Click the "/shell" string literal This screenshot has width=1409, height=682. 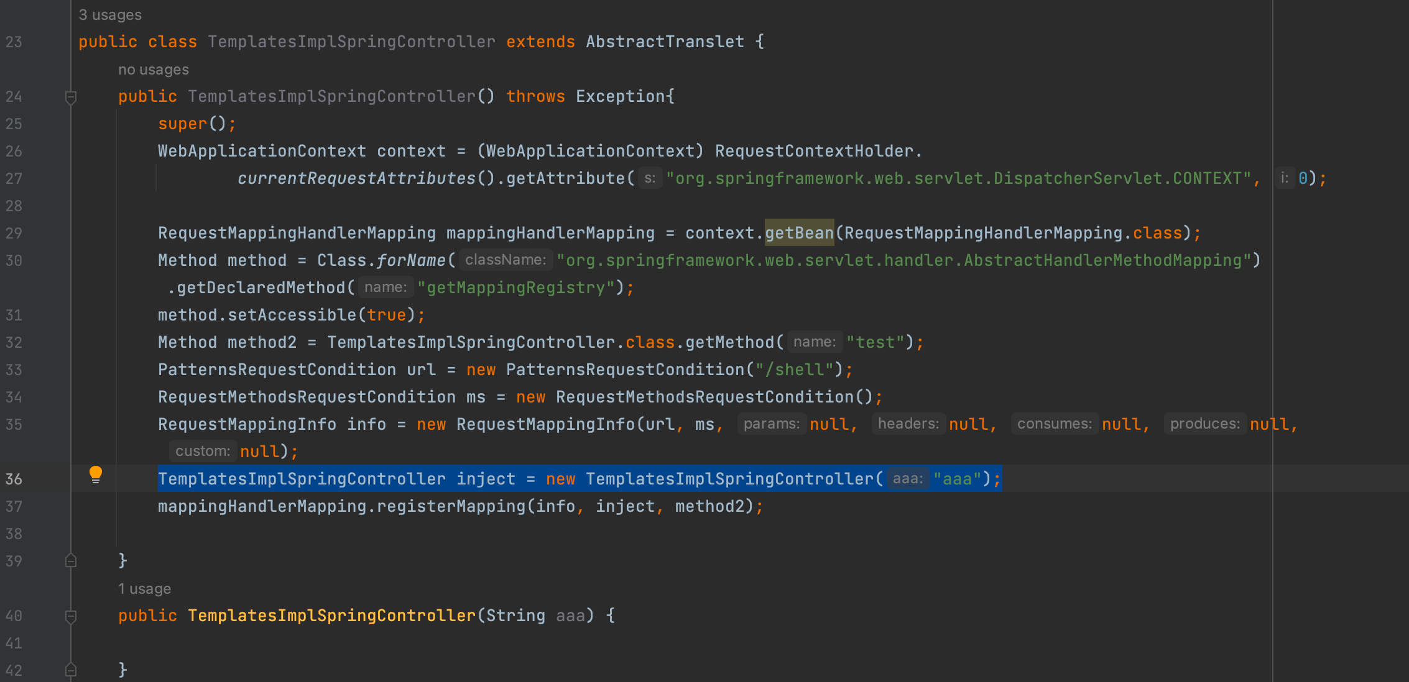pos(794,370)
